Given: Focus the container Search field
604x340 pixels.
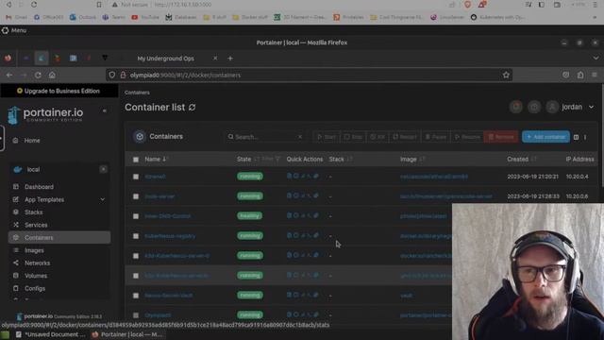Looking at the screenshot, I should click(x=264, y=137).
